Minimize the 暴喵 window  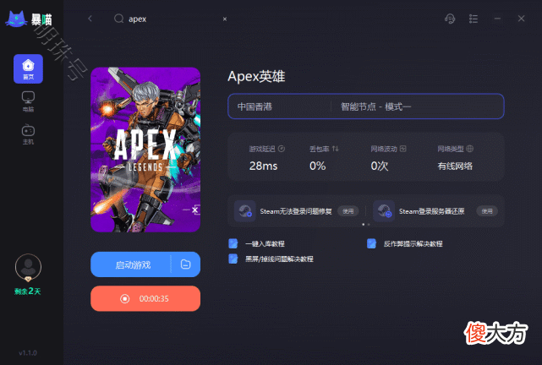point(497,19)
